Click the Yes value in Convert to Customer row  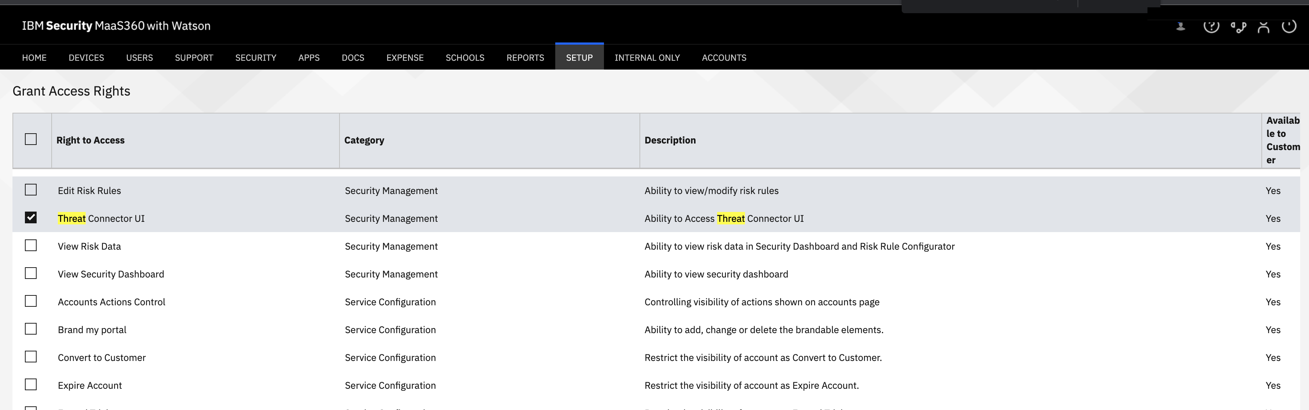[1273, 358]
